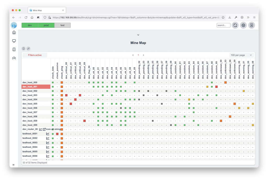Expand sidebar with double chevron
This screenshot has height=180, width=268.
pos(14,165)
